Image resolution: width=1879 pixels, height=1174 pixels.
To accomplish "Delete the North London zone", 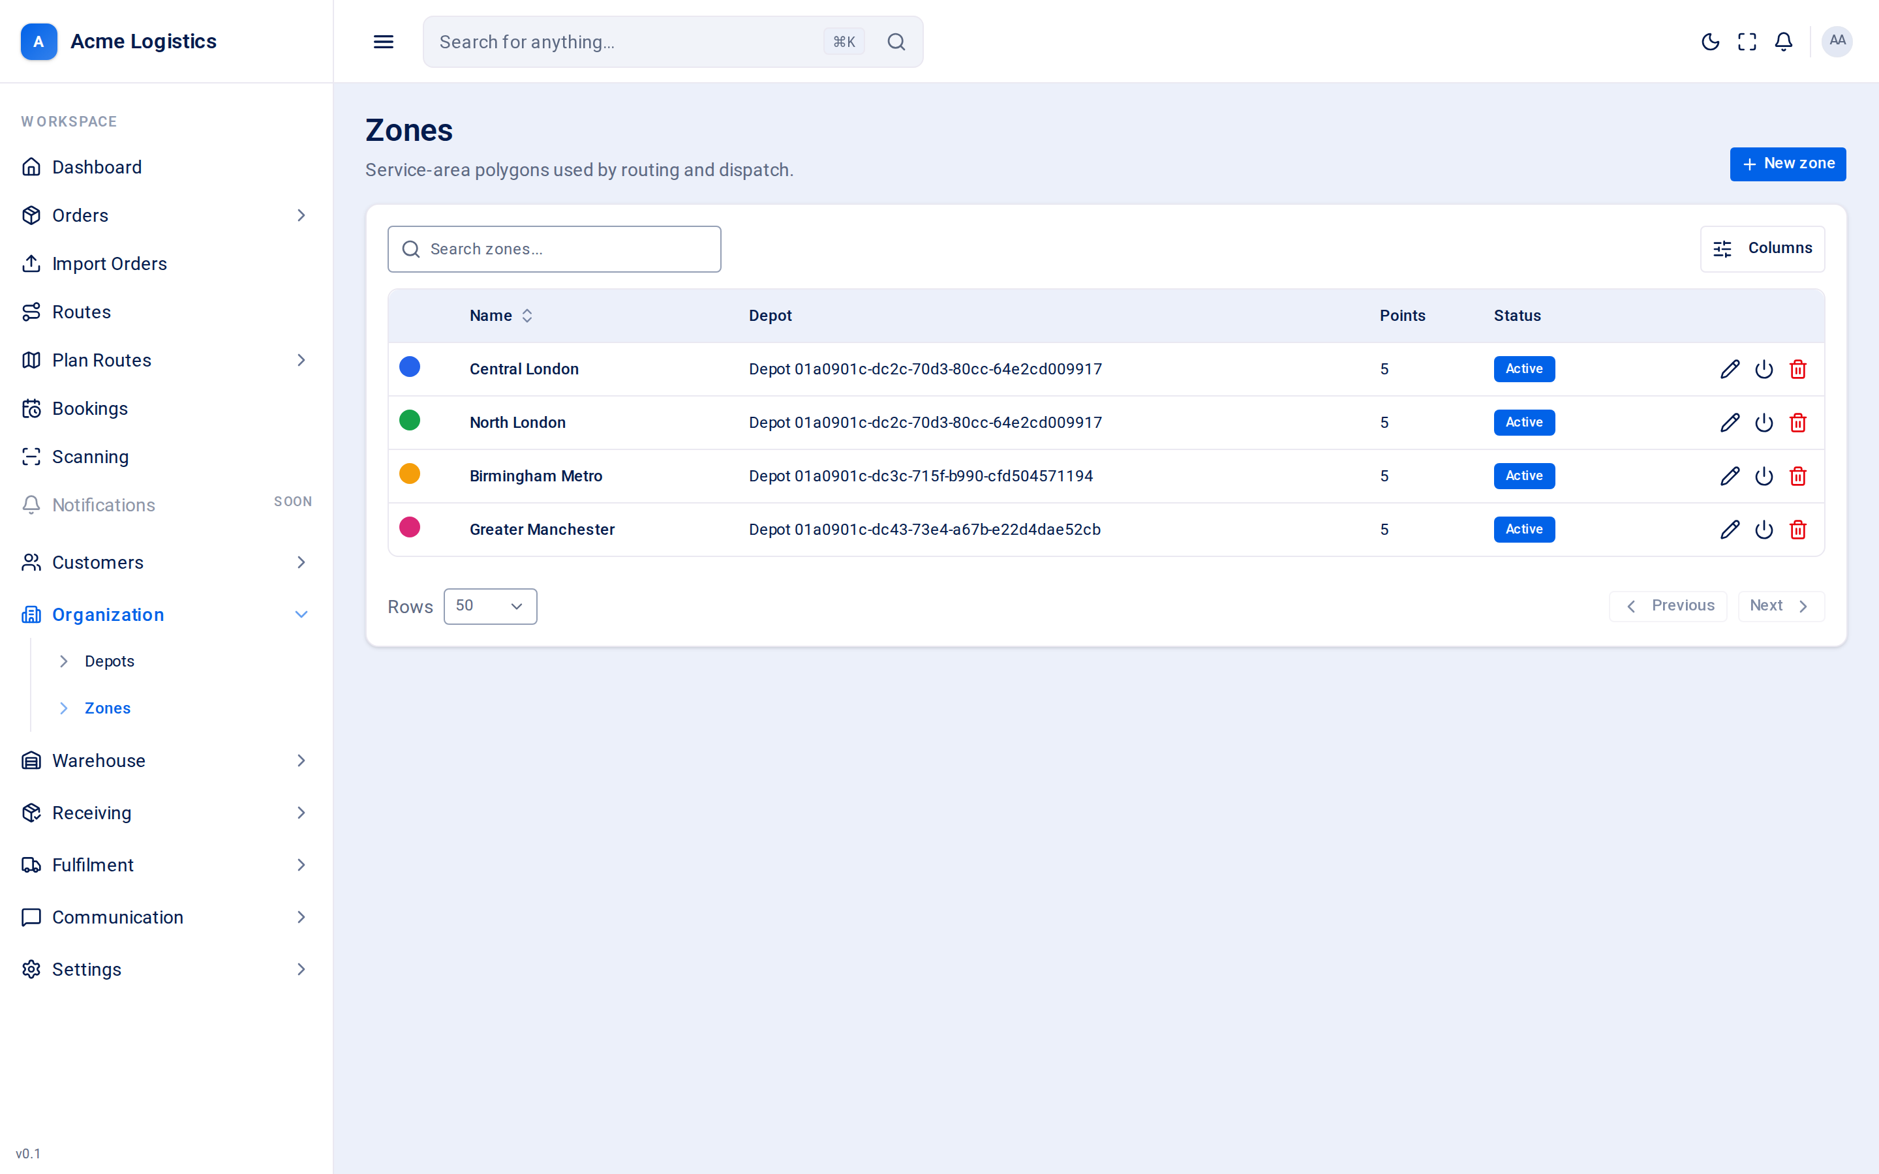I will click(x=1797, y=423).
